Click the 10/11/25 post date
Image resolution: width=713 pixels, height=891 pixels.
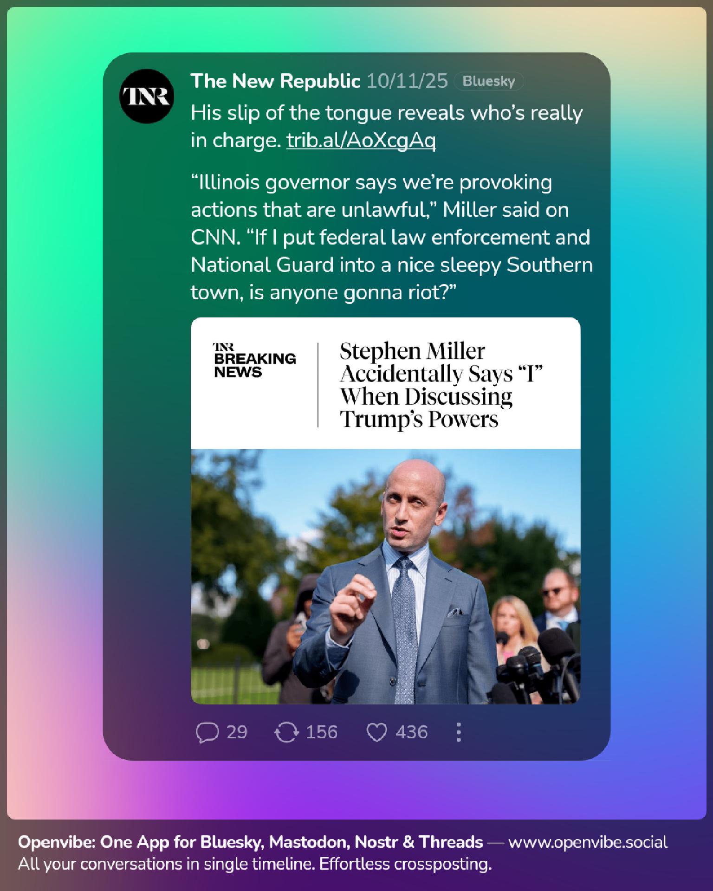point(407,81)
